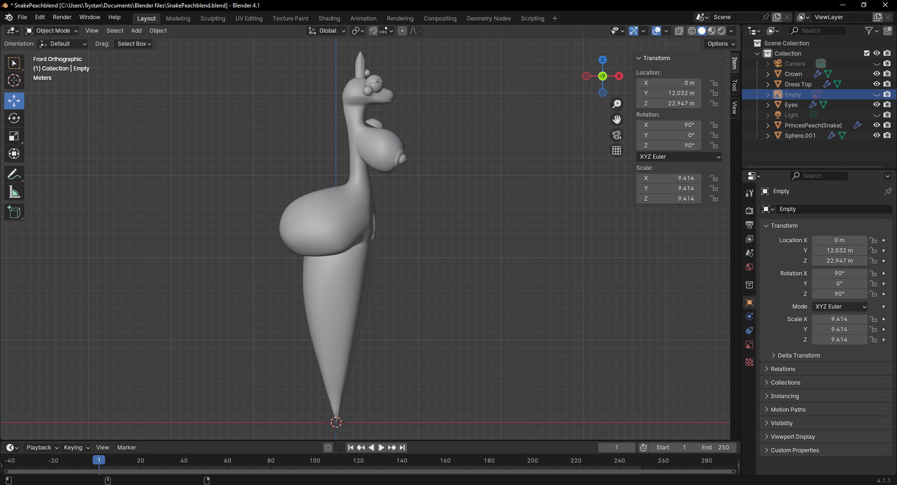The height and width of the screenshot is (485, 897).
Task: Open the Modifiers wrench properties tab
Action: (749, 193)
